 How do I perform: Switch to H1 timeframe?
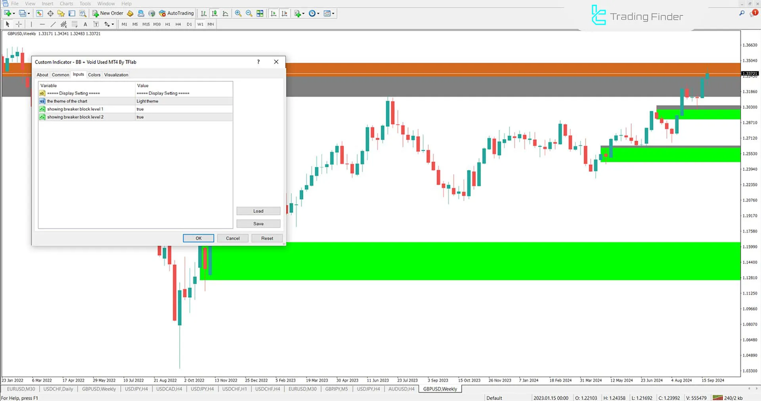168,24
